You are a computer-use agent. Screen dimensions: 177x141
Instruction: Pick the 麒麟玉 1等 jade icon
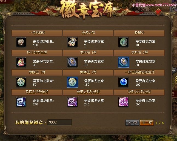[x=21, y=82]
